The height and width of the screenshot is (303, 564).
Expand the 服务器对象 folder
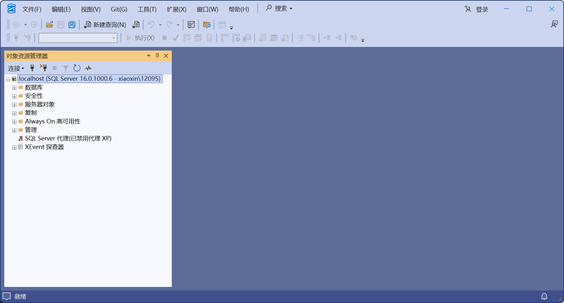[x=14, y=105]
